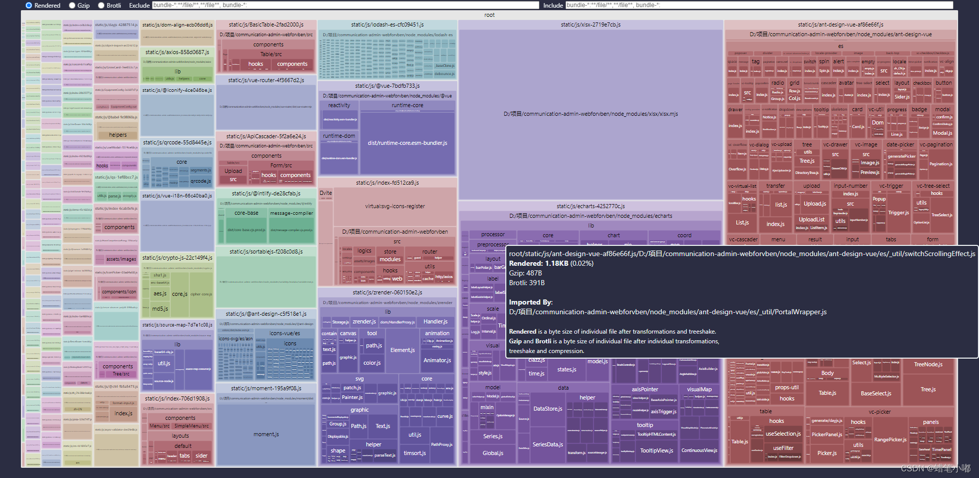
Task: Select the crypto-js-22c149f4.js module block
Action: coord(177,258)
